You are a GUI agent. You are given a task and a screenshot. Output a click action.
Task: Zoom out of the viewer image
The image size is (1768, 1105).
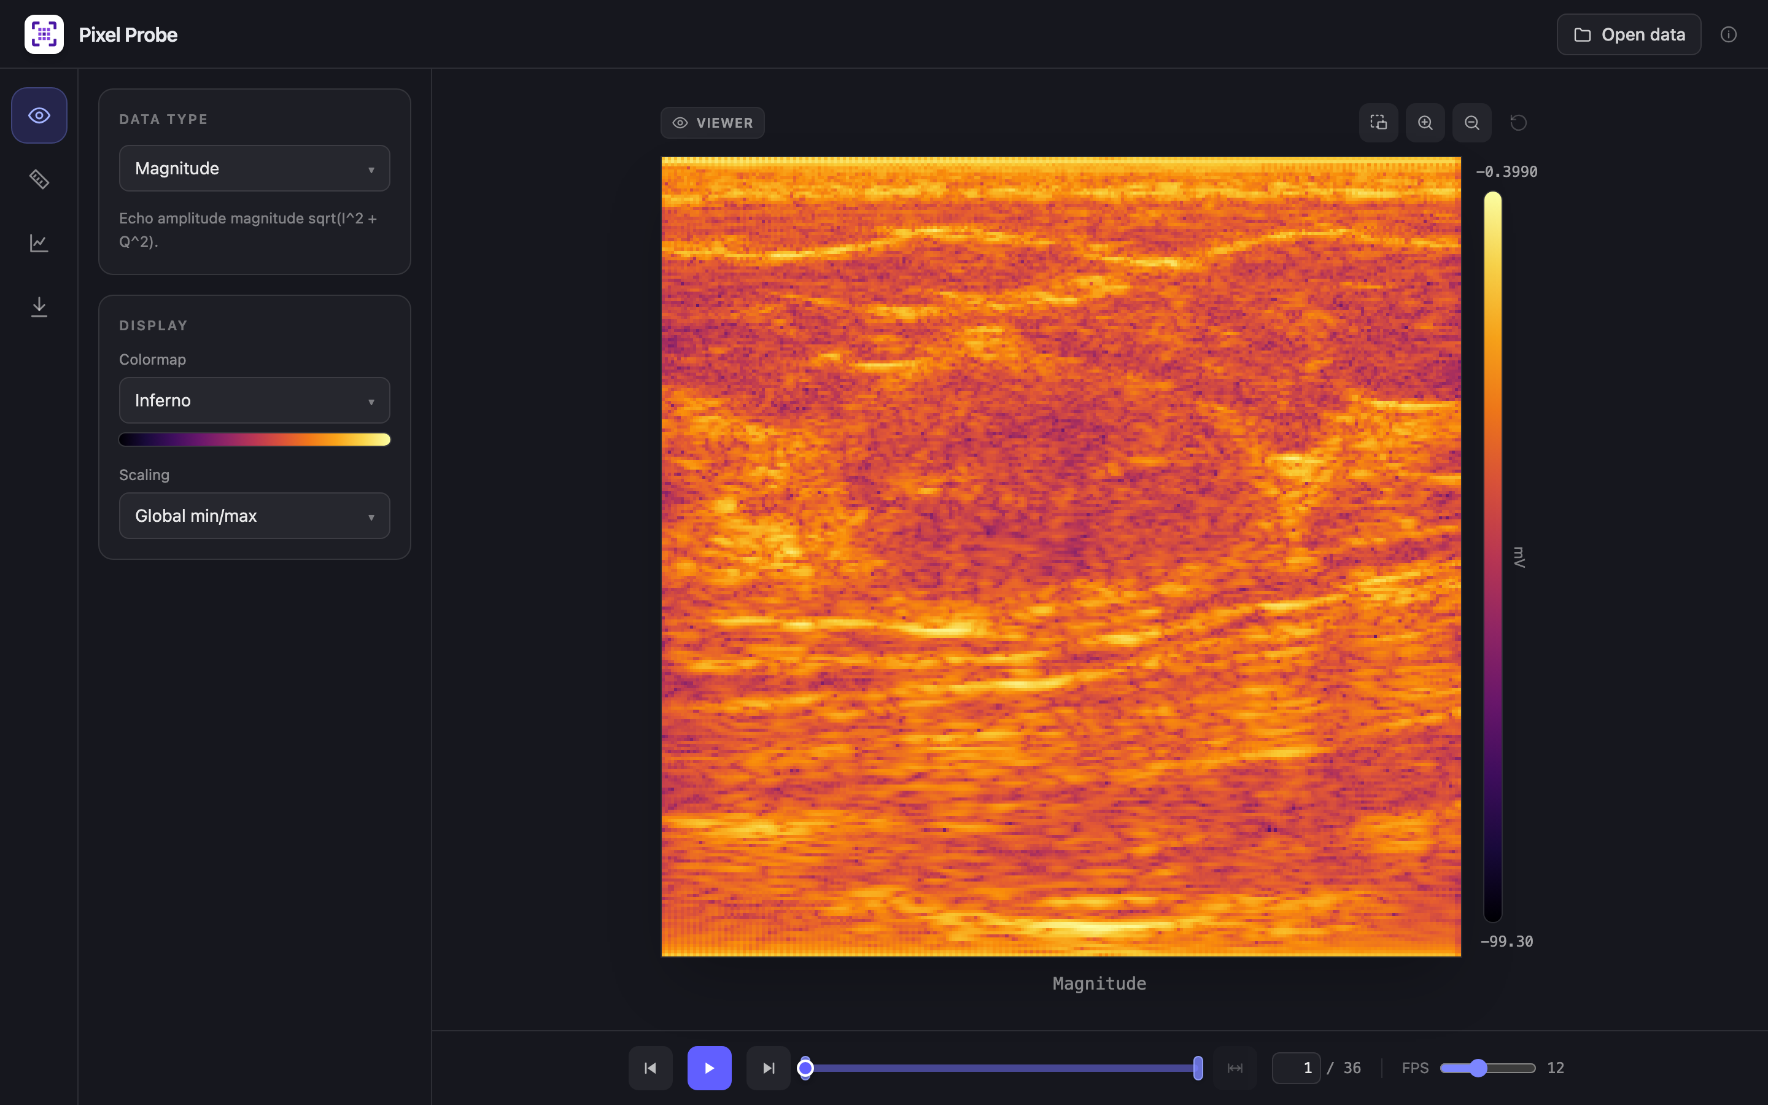click(1472, 123)
